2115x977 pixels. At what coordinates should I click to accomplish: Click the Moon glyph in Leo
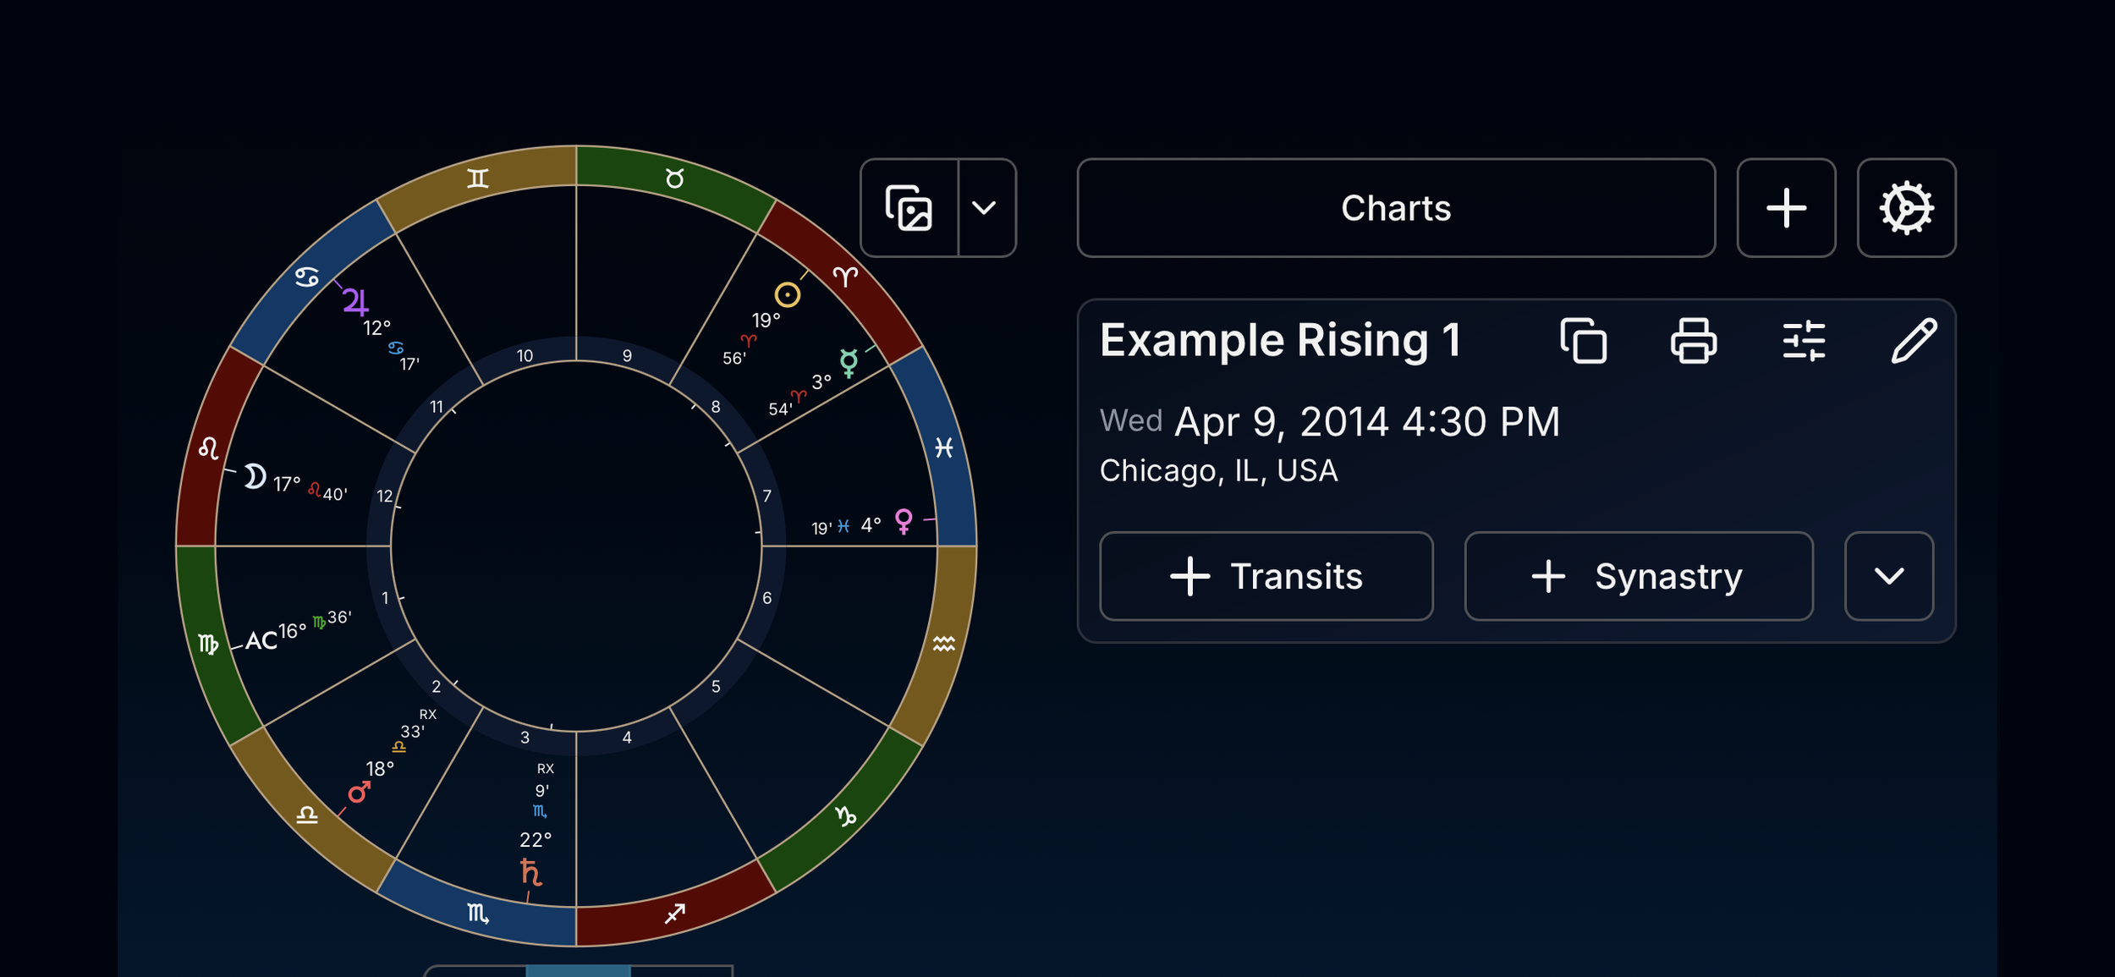tap(255, 476)
